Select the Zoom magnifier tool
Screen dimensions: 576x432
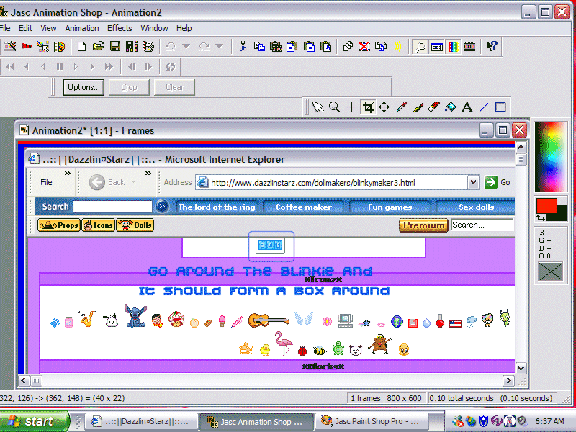pyautogui.click(x=334, y=107)
